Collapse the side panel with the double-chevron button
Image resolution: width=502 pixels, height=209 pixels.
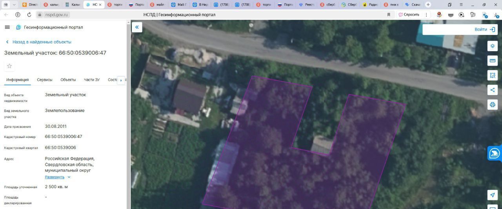tap(137, 27)
